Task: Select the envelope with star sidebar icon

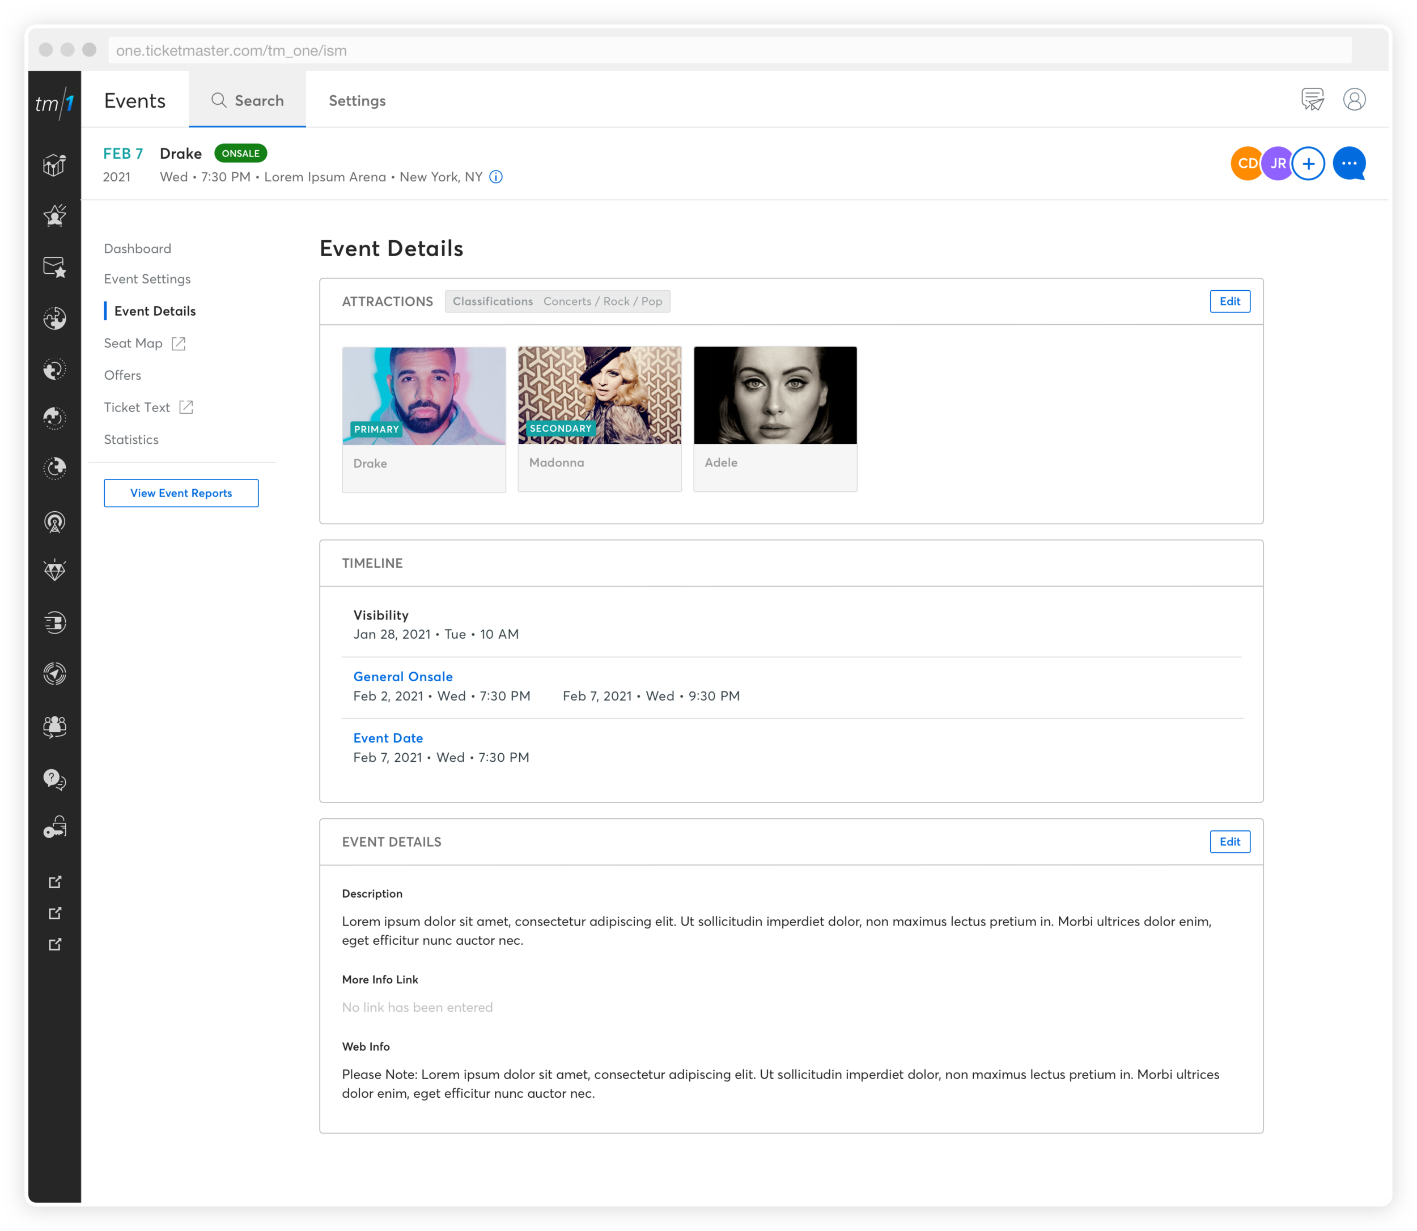Action: click(54, 266)
